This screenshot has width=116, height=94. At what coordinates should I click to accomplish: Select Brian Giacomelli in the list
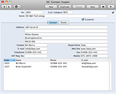[x=23, y=67]
